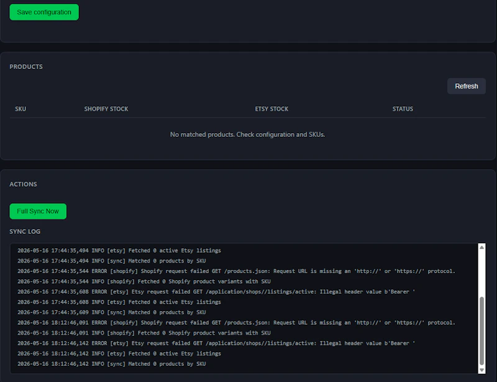497x382 pixels.
Task: Click the SKU column header
Action: coord(21,109)
